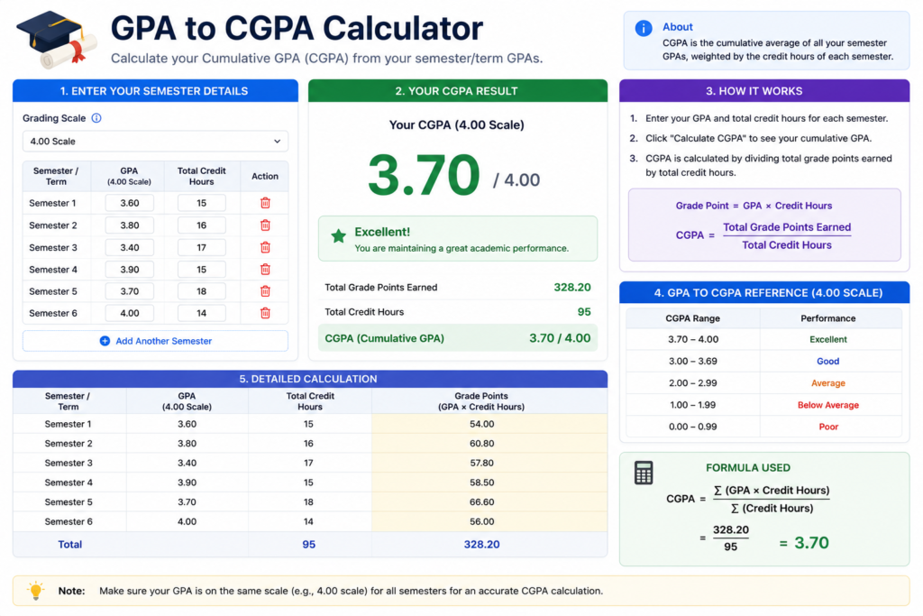Select the Semester 1 GPA field
923x616 pixels.
[x=130, y=203]
